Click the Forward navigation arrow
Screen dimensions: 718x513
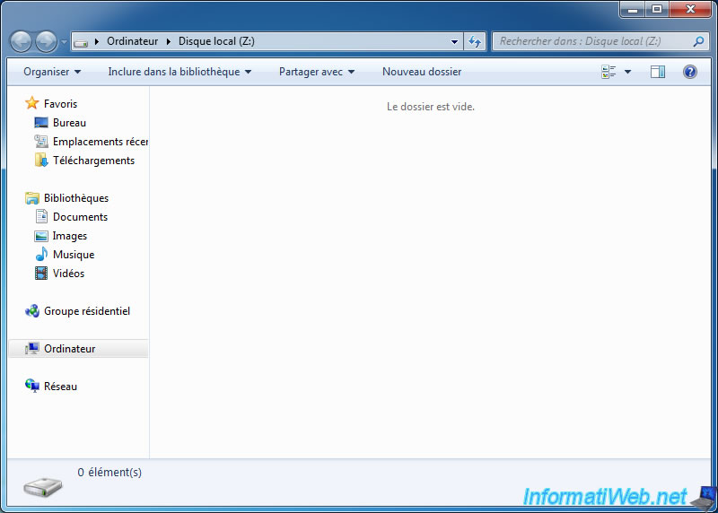point(47,41)
